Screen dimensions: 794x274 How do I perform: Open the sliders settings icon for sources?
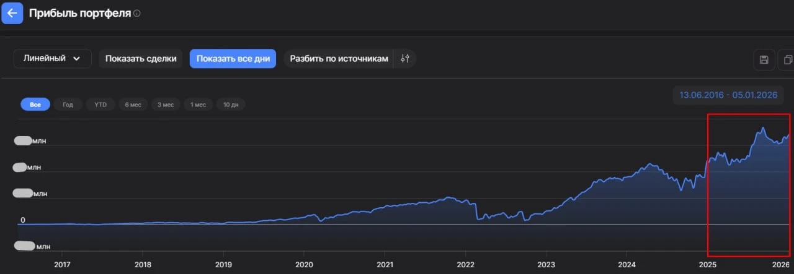click(405, 59)
